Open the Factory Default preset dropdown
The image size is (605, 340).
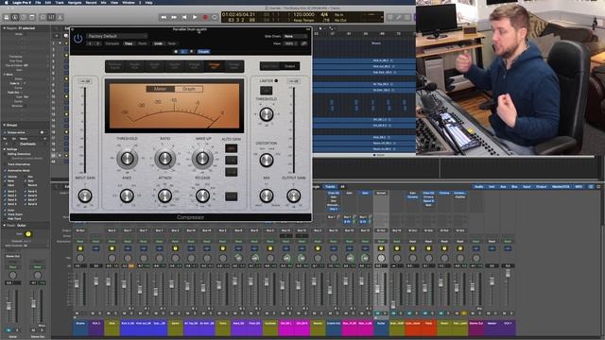(x=117, y=36)
